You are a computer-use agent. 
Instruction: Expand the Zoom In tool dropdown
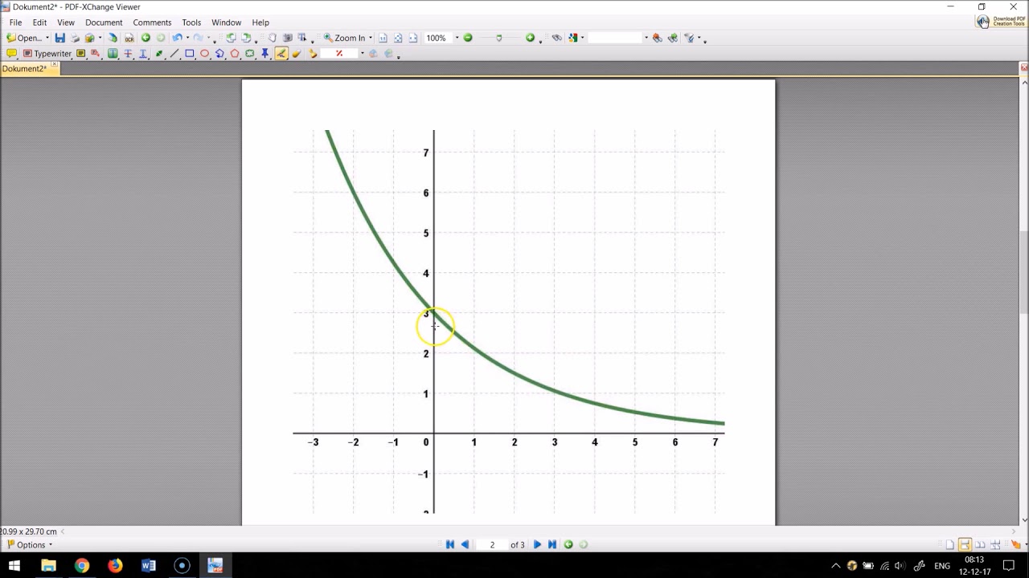pos(371,38)
